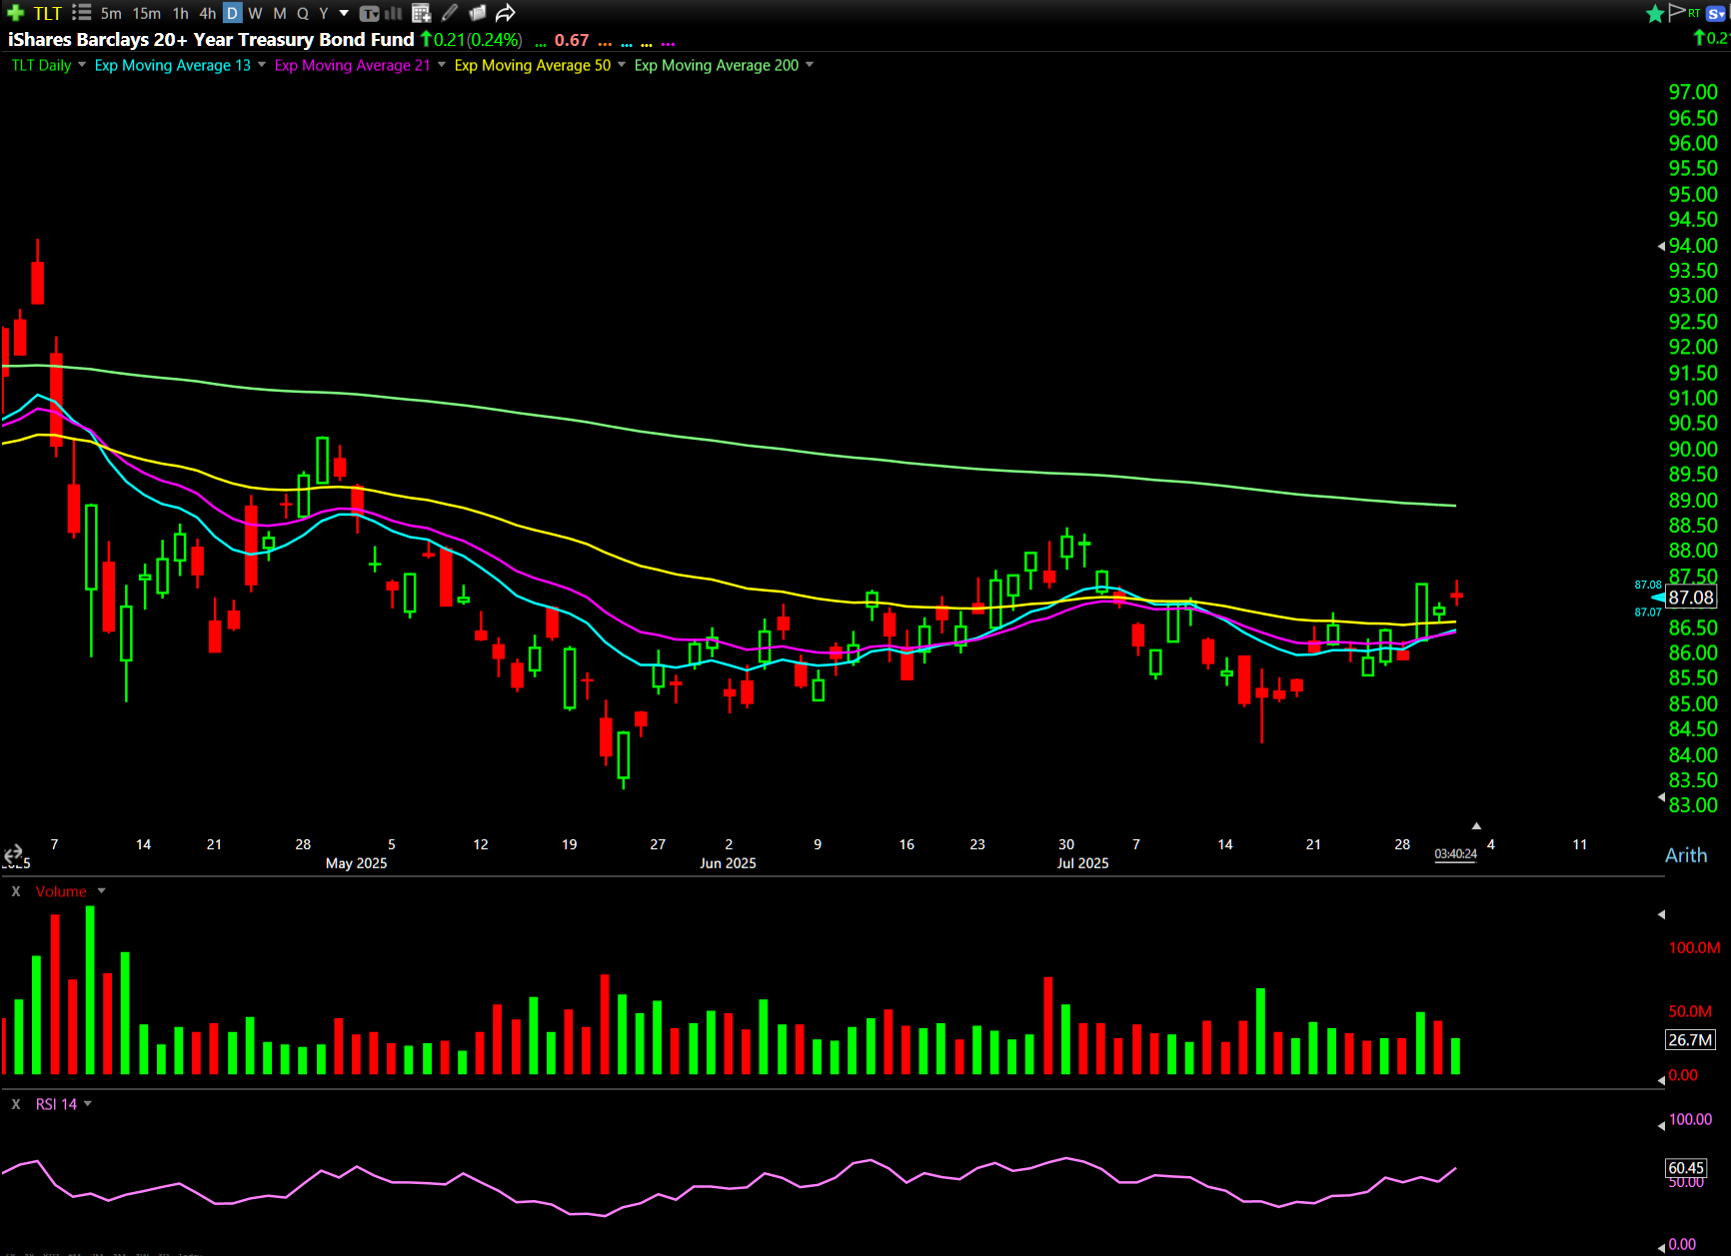Toggle the Arith price scale mode
The width and height of the screenshot is (1731, 1256).
pyautogui.click(x=1686, y=855)
